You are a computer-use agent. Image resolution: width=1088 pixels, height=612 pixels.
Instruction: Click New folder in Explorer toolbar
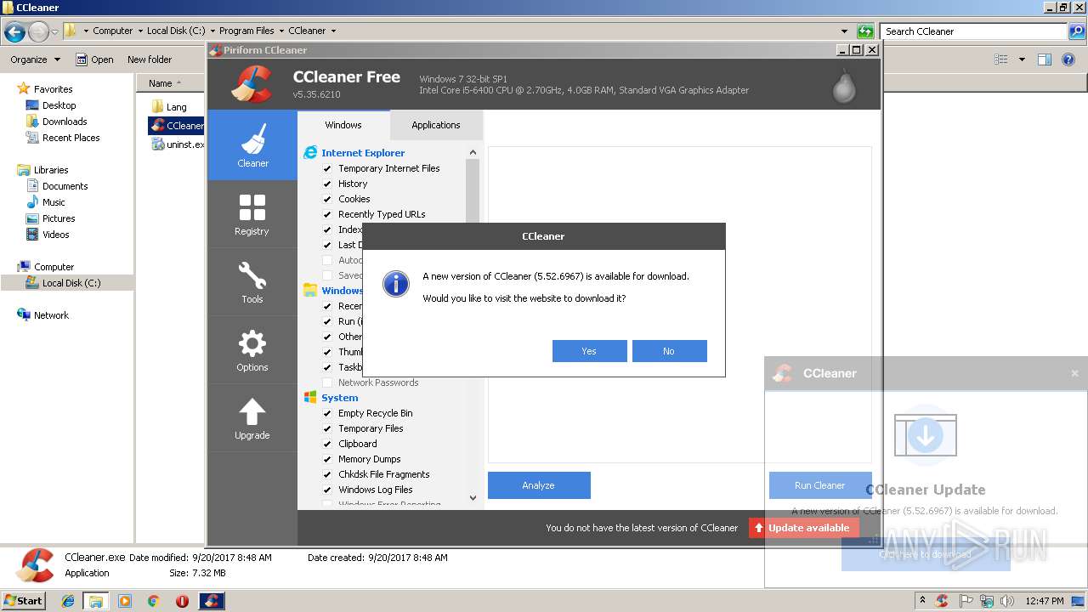(x=150, y=59)
